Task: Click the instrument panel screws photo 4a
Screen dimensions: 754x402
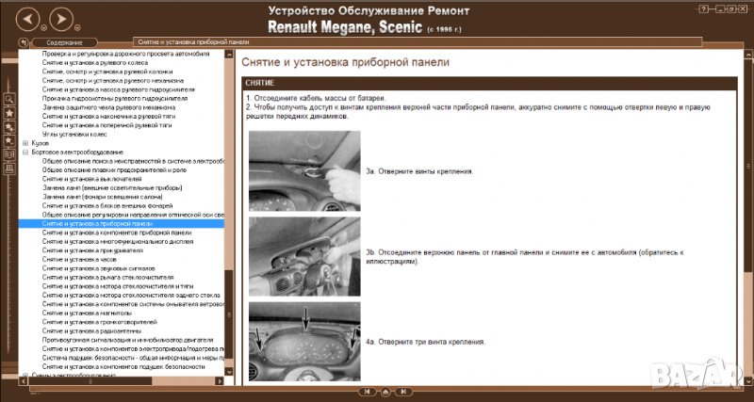Action: point(304,341)
